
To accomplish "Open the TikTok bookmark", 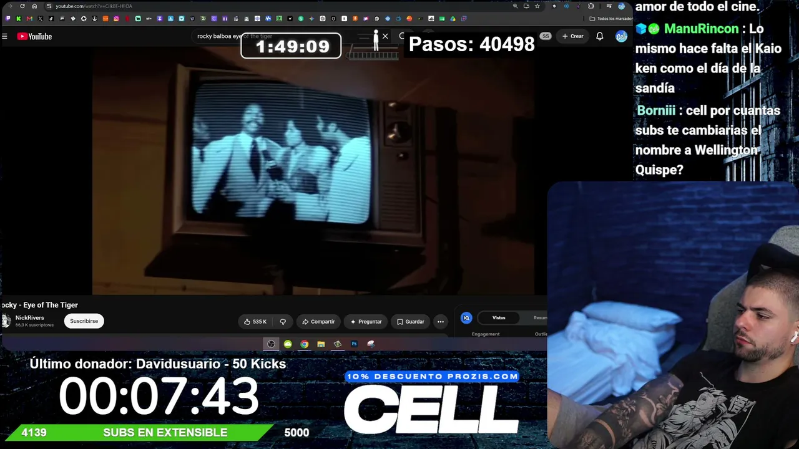I will coord(51,19).
